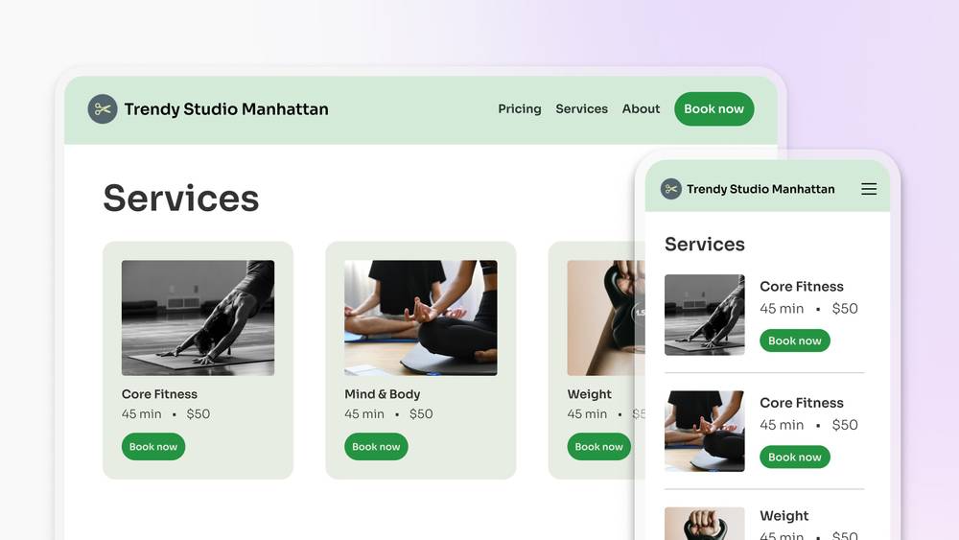Image resolution: width=959 pixels, height=540 pixels.
Task: Select mobile meditation thumbnail image
Action: click(705, 432)
